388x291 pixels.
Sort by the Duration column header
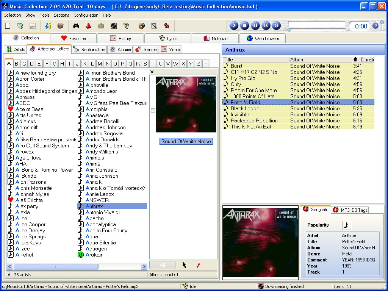[363, 59]
